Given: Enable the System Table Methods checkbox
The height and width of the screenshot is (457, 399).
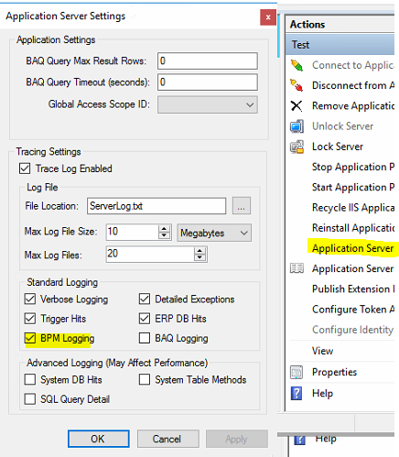Looking at the screenshot, I should click(145, 379).
